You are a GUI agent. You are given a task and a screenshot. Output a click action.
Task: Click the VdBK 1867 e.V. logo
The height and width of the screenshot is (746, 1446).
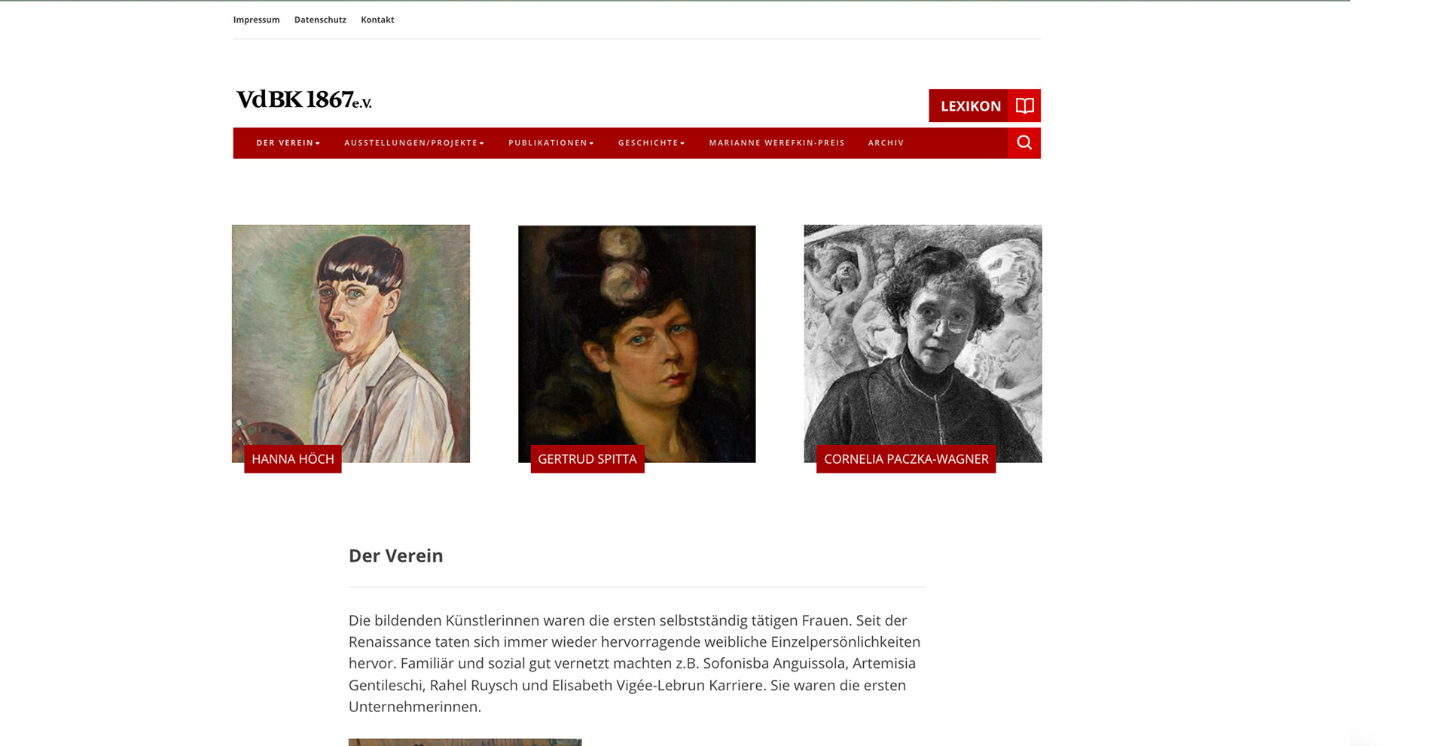[x=304, y=100]
